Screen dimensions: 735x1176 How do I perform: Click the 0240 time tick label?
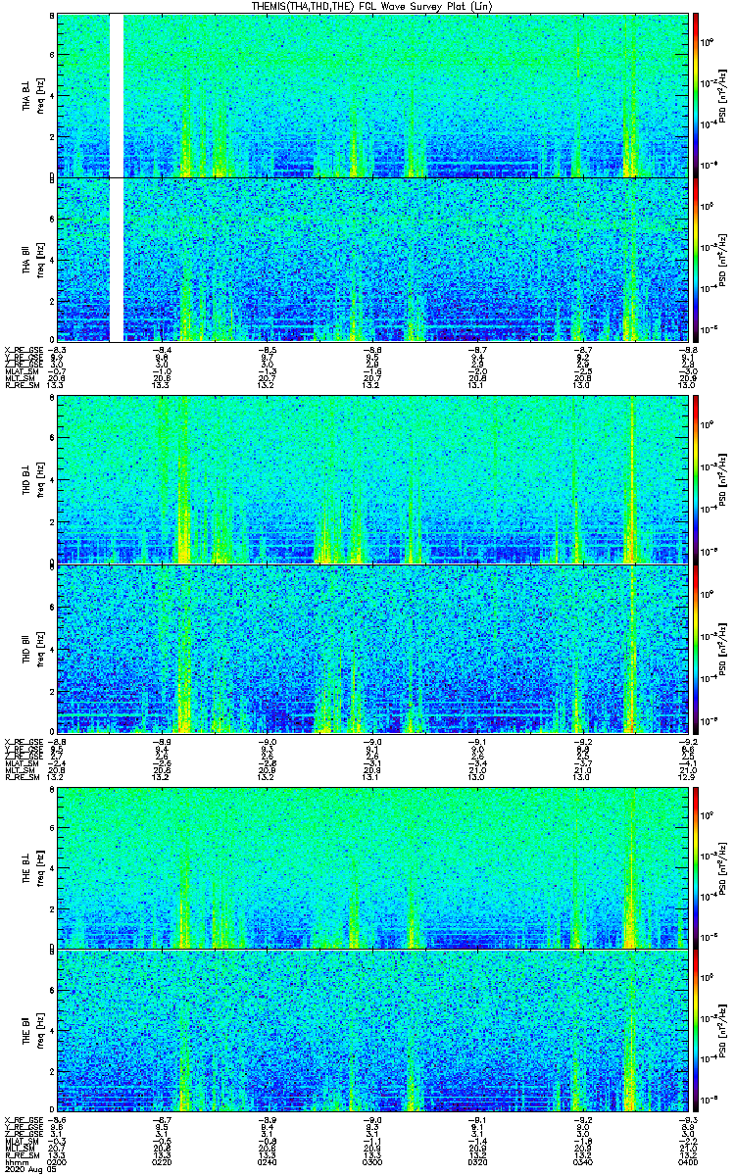pos(268,1160)
